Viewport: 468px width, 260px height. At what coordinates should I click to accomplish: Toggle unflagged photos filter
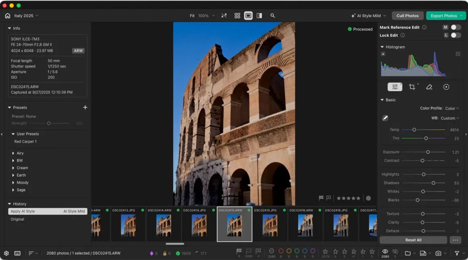tap(249, 252)
